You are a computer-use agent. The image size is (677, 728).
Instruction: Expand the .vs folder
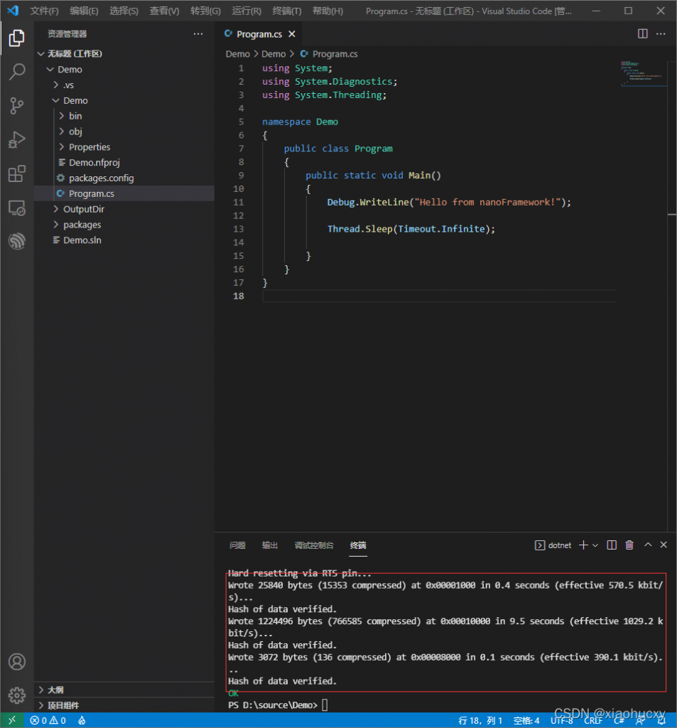click(x=55, y=85)
